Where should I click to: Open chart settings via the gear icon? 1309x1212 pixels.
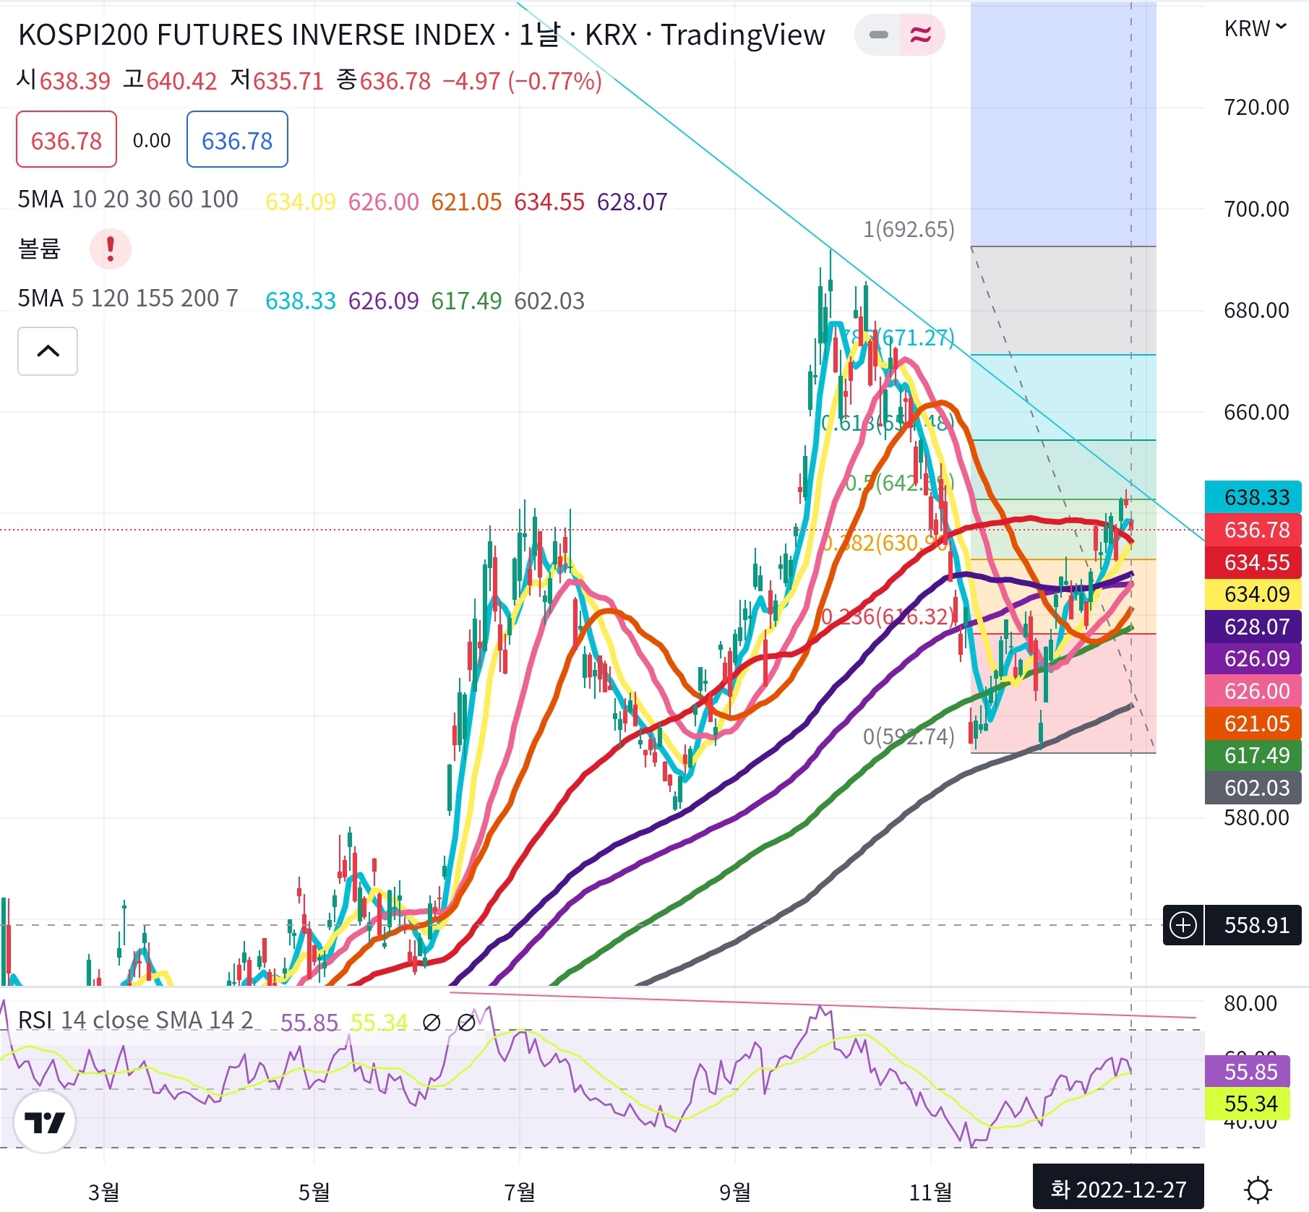point(1258,1190)
